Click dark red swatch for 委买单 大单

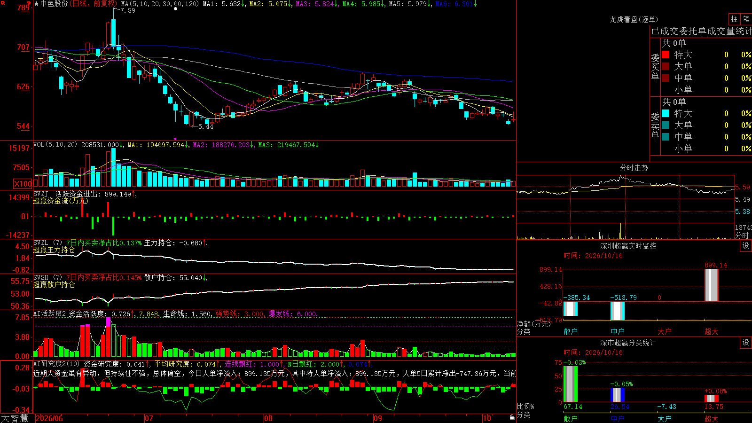(666, 66)
